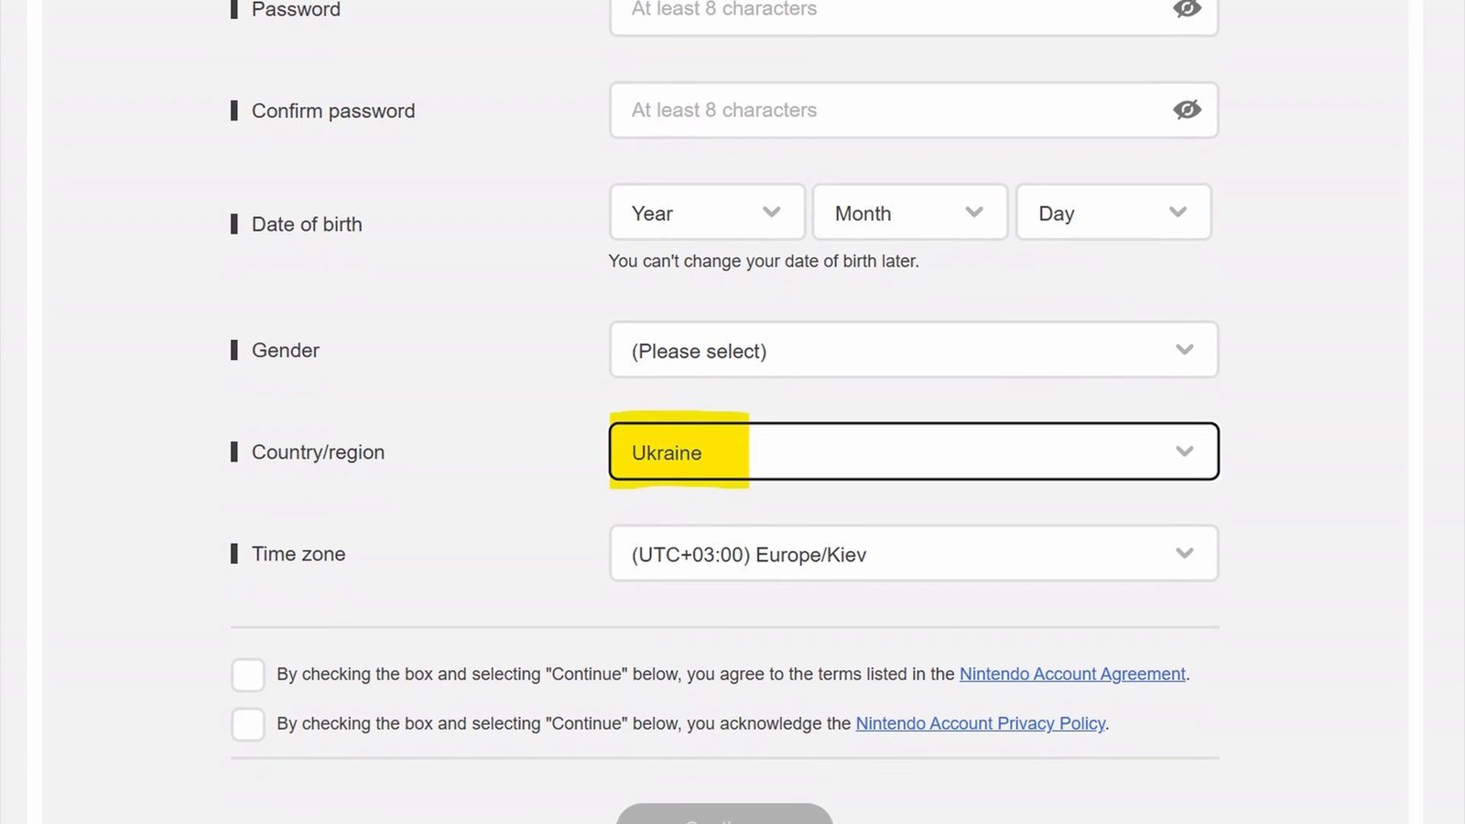Open the Nintendo Account Privacy Policy link
The height and width of the screenshot is (824, 1465).
point(981,723)
